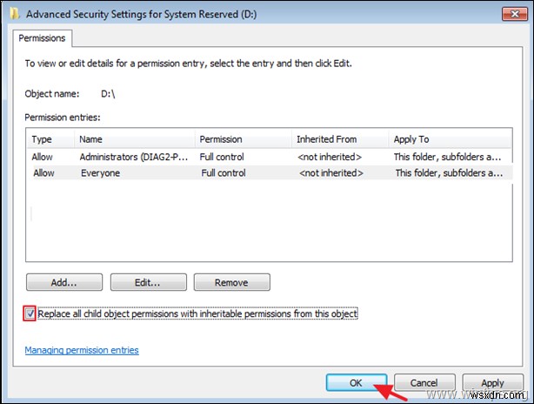534x404 pixels.
Task: Click the Remove button
Action: 231,282
